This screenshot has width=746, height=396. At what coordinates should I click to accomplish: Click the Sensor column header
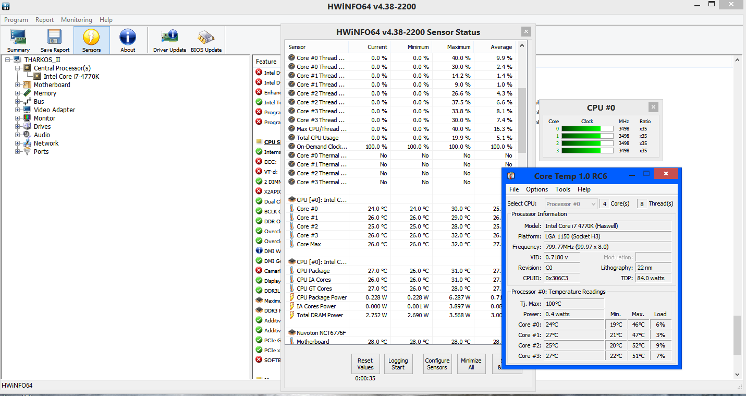317,47
